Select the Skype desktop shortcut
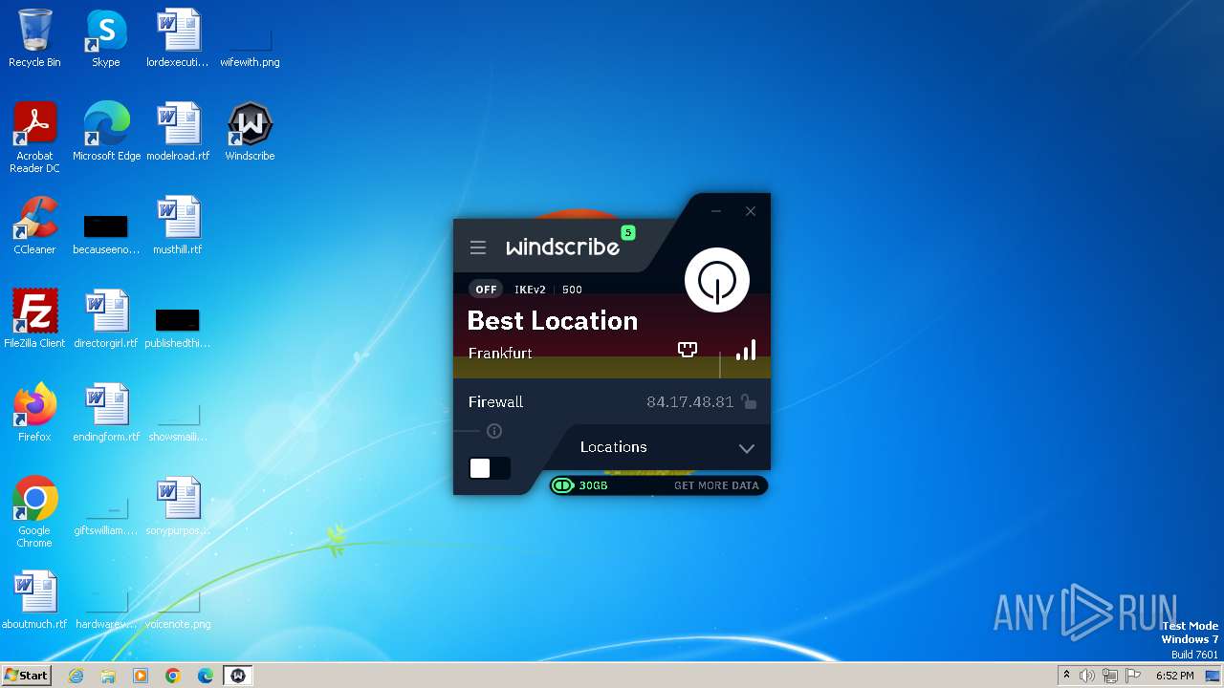The height and width of the screenshot is (688, 1224). tap(106, 38)
